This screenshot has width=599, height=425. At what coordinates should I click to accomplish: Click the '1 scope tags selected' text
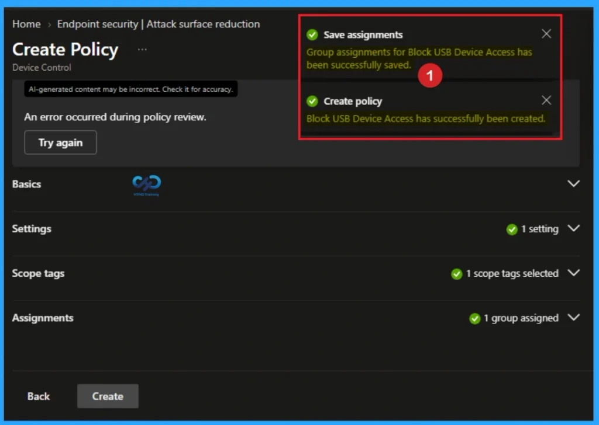click(512, 274)
